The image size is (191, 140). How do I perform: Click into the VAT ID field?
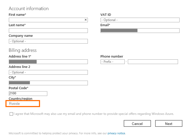click(x=140, y=20)
